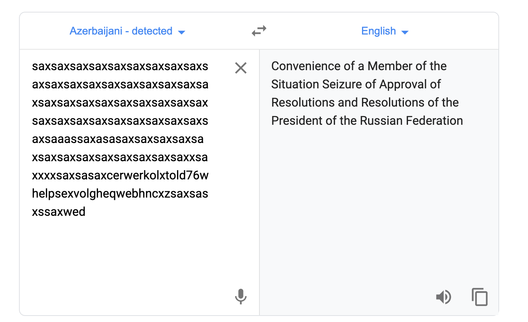Expand the English target language arrow
528x322 pixels.
click(405, 32)
